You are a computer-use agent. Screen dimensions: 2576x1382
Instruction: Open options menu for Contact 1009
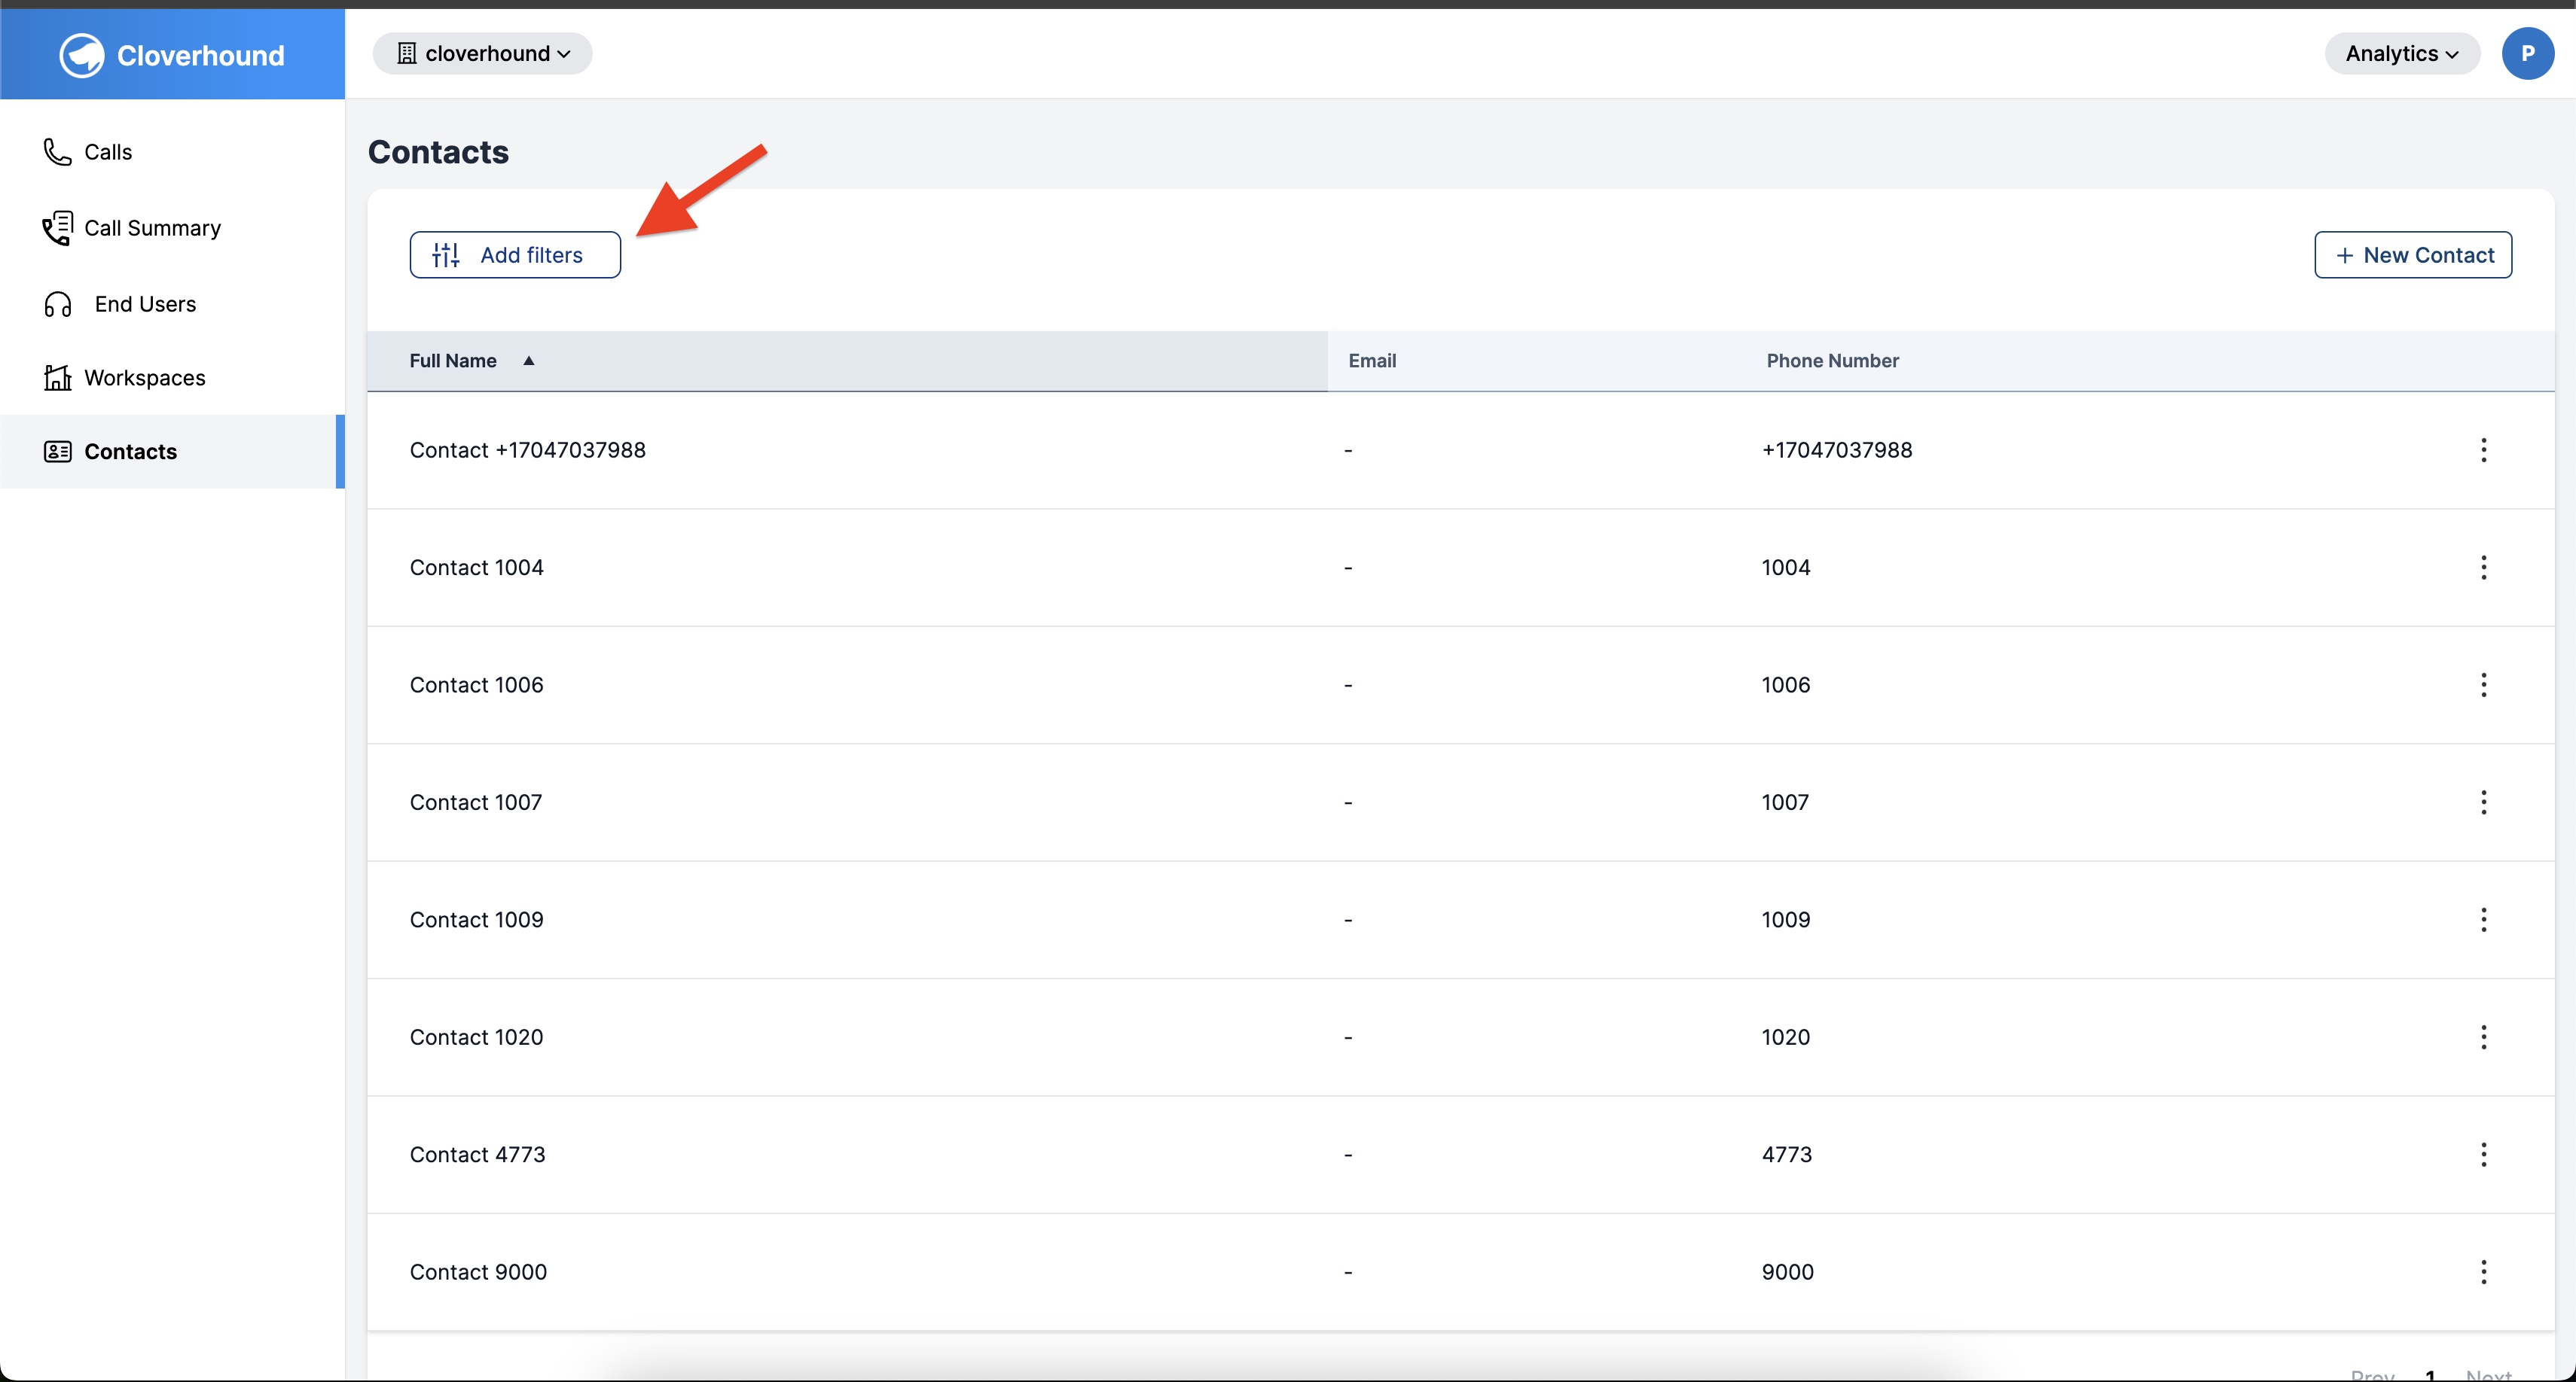(x=2483, y=919)
